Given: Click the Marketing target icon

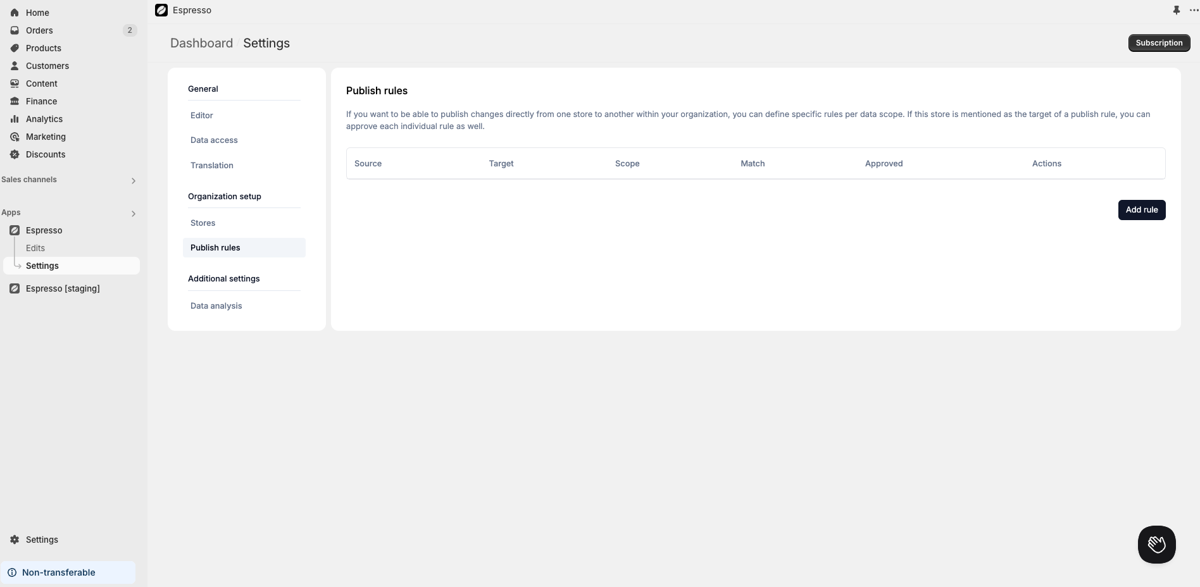Looking at the screenshot, I should pos(15,137).
